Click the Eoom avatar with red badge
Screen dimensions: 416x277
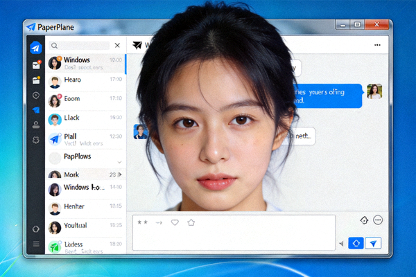55,101
